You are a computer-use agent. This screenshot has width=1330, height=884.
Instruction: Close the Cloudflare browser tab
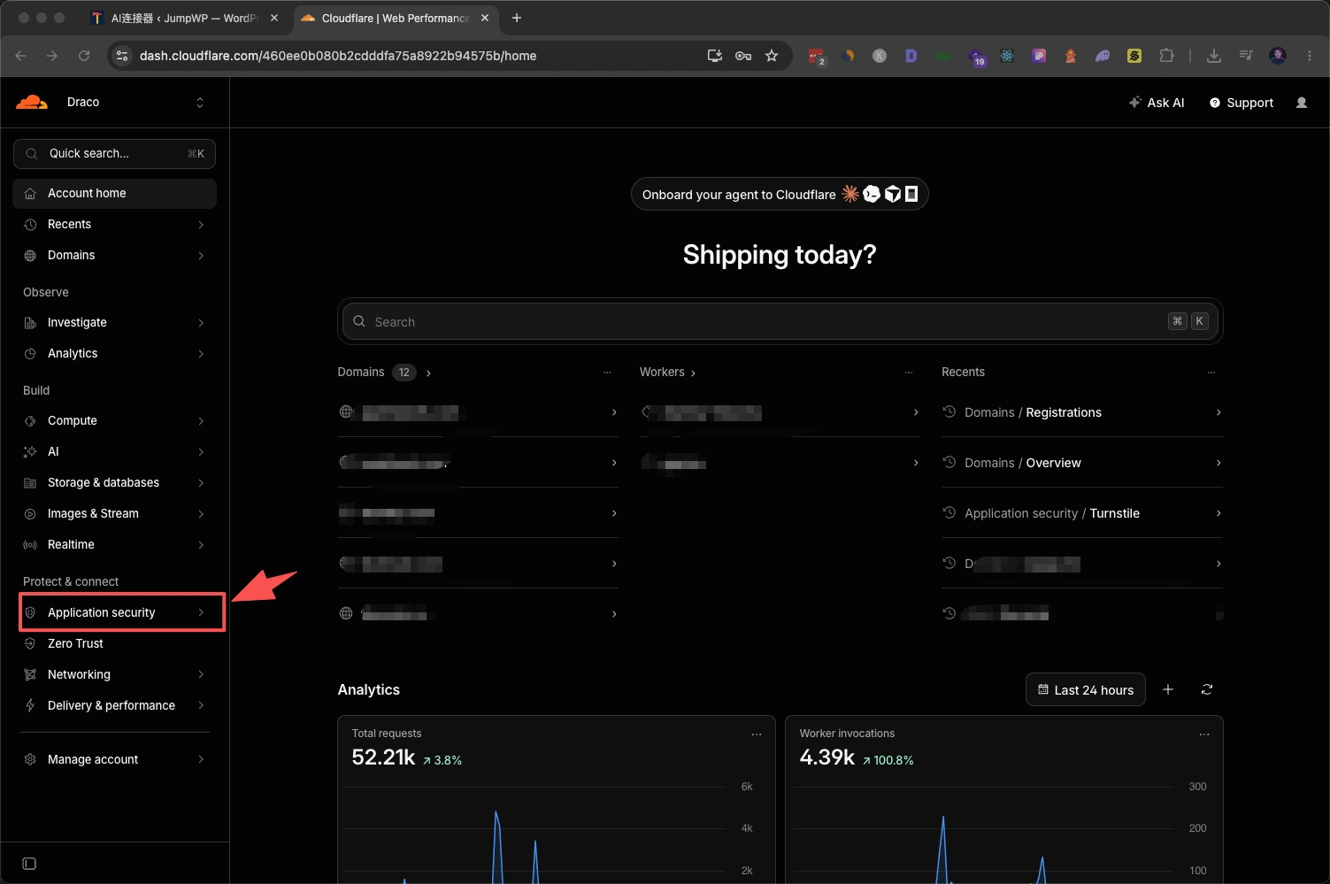click(485, 18)
